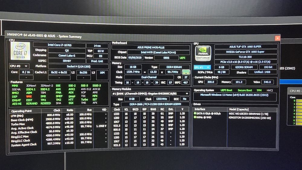Screen dimensions: 302x170
Task: Open the CPU #0 selector dropdown
Action: coord(19,66)
